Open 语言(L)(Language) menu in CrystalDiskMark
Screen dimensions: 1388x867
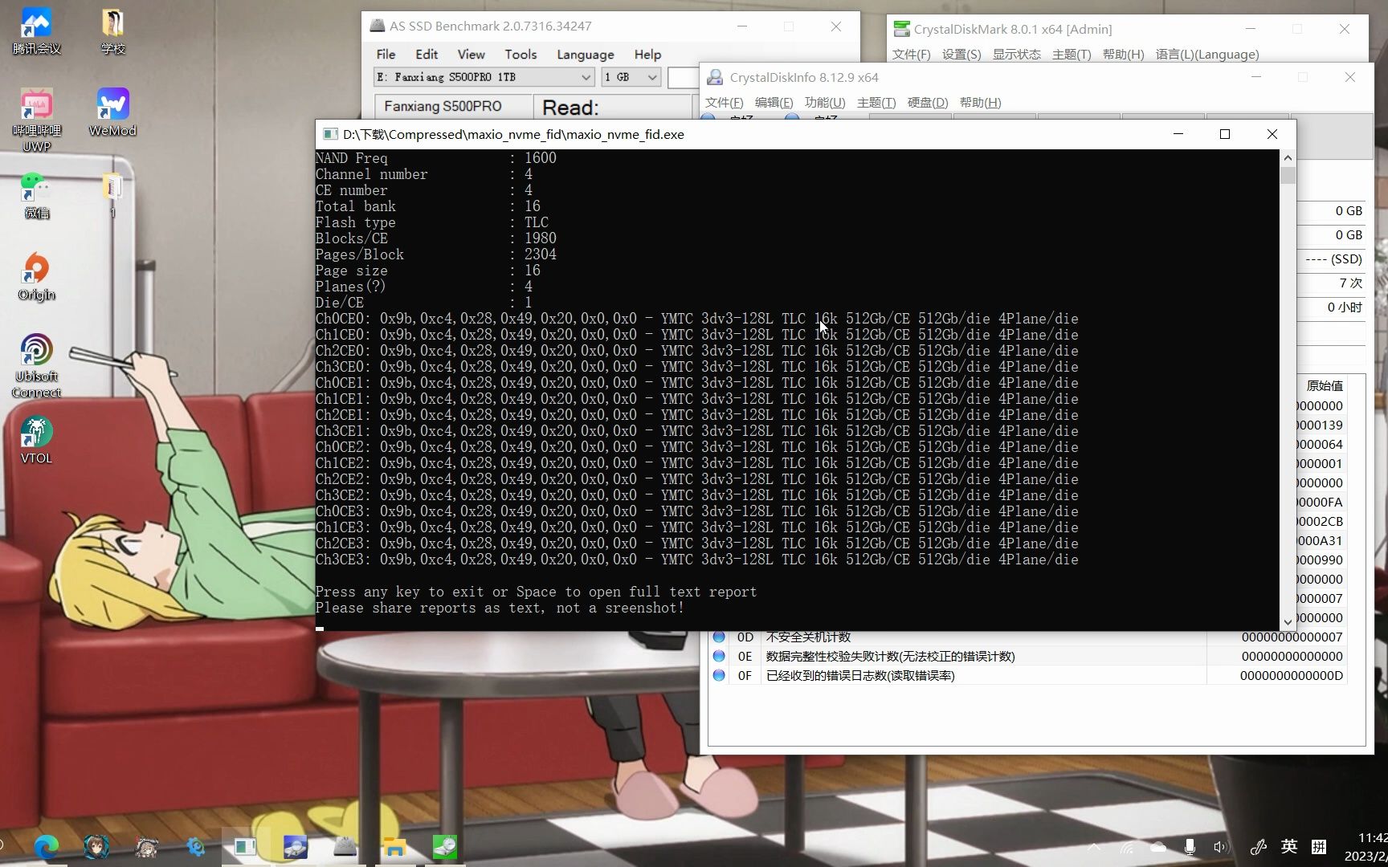[x=1207, y=55]
